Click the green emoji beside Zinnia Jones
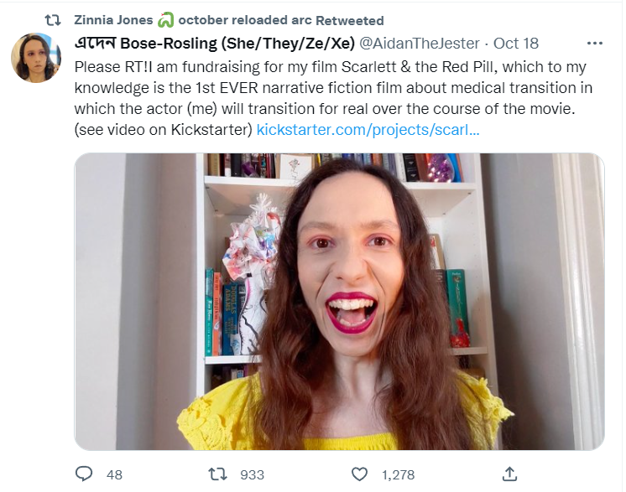This screenshot has height=492, width=626. point(165,20)
